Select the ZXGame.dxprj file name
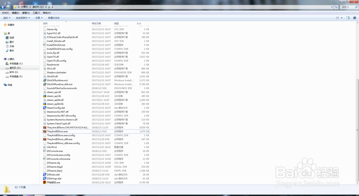The height and width of the screenshot is (196, 359). click(55, 171)
